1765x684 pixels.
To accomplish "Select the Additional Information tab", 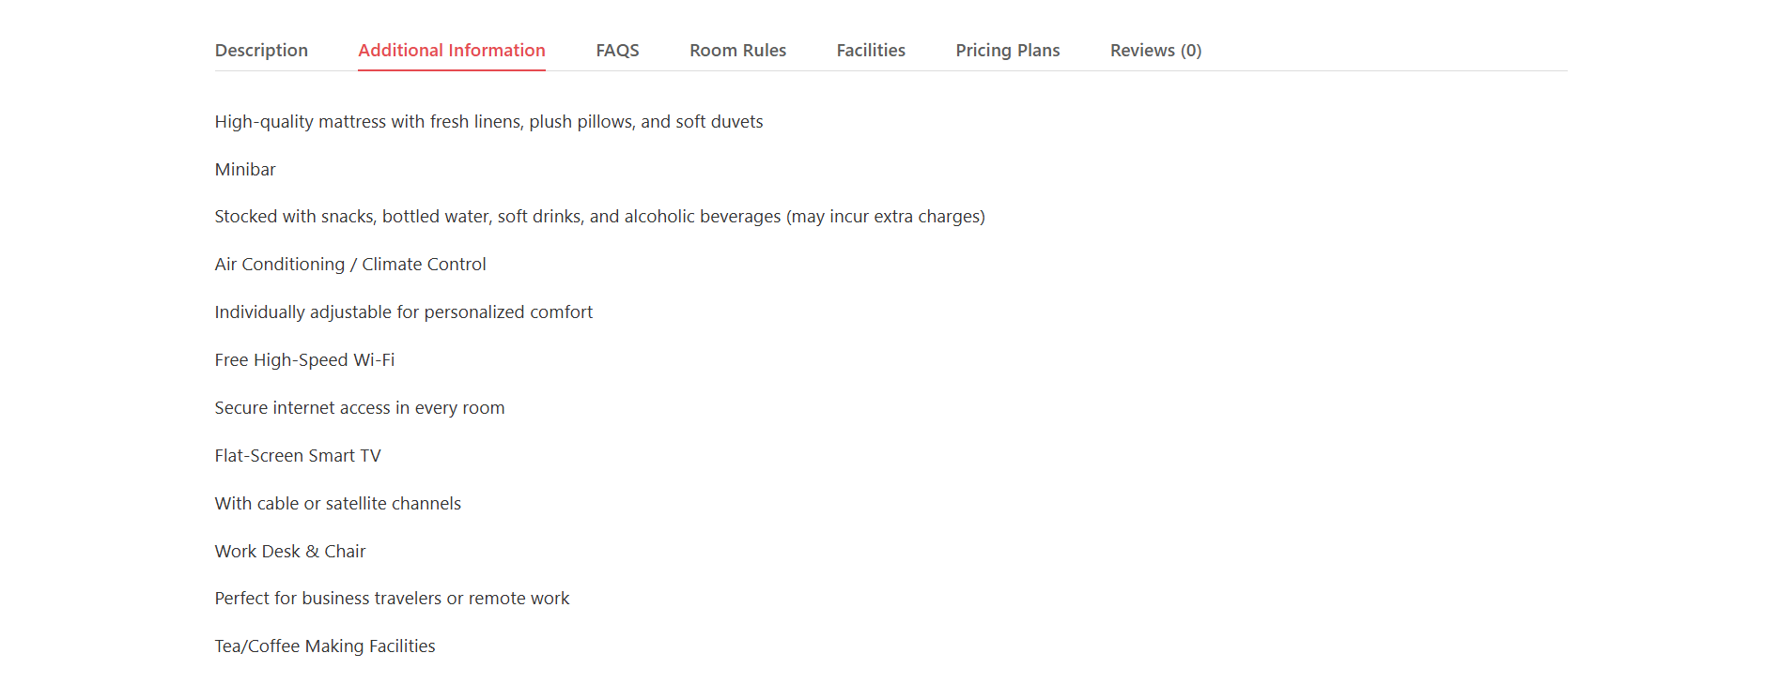I will coord(452,51).
